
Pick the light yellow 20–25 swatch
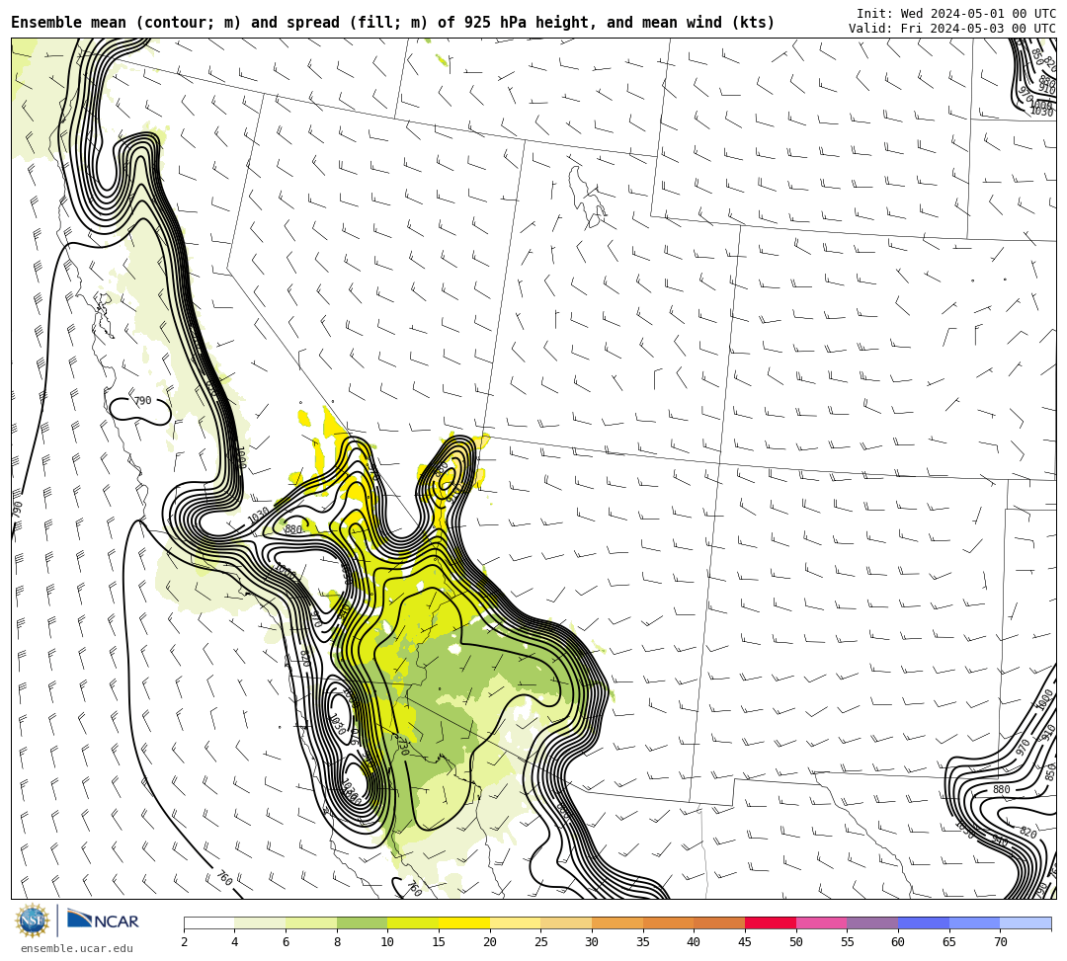point(515,922)
